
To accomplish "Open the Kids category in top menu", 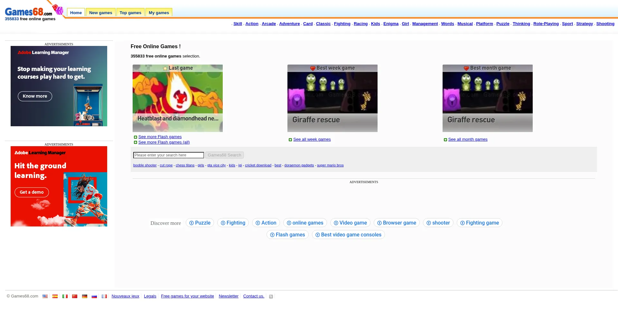I will [x=375, y=24].
